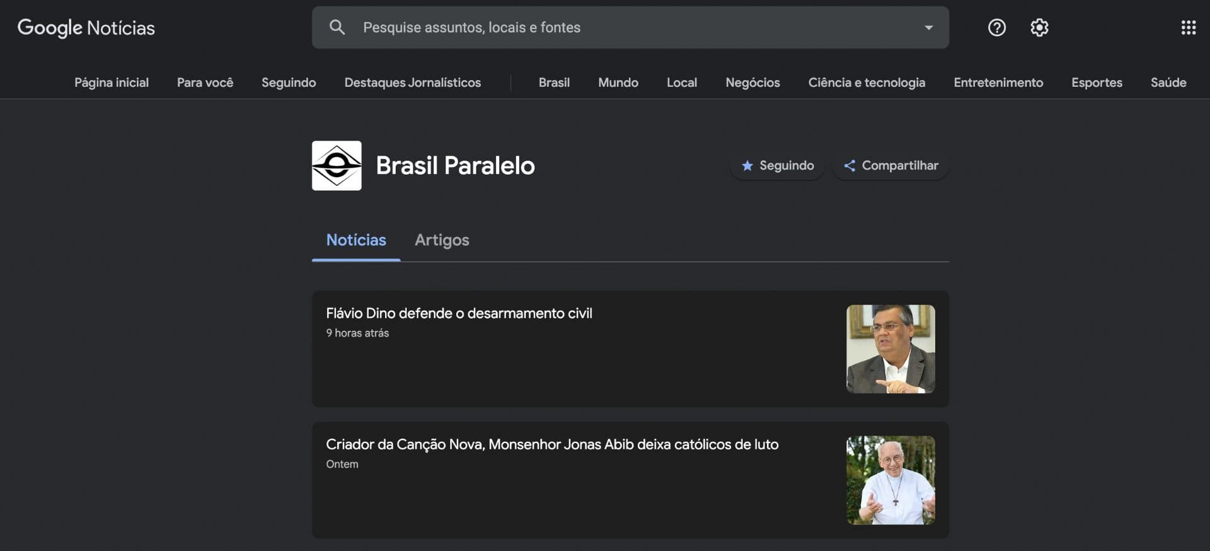Go to Página inicial
1210x551 pixels.
(112, 83)
